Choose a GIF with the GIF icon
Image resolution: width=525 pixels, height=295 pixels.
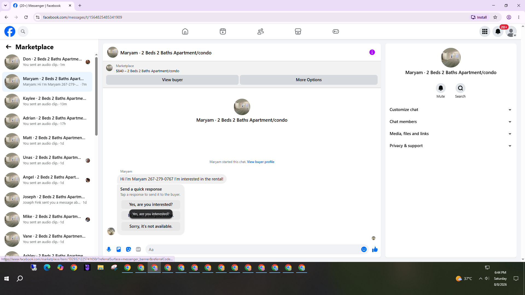pyautogui.click(x=138, y=249)
